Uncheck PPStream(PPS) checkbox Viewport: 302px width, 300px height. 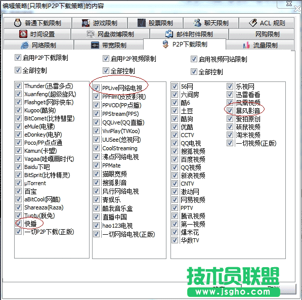(x=96, y=113)
